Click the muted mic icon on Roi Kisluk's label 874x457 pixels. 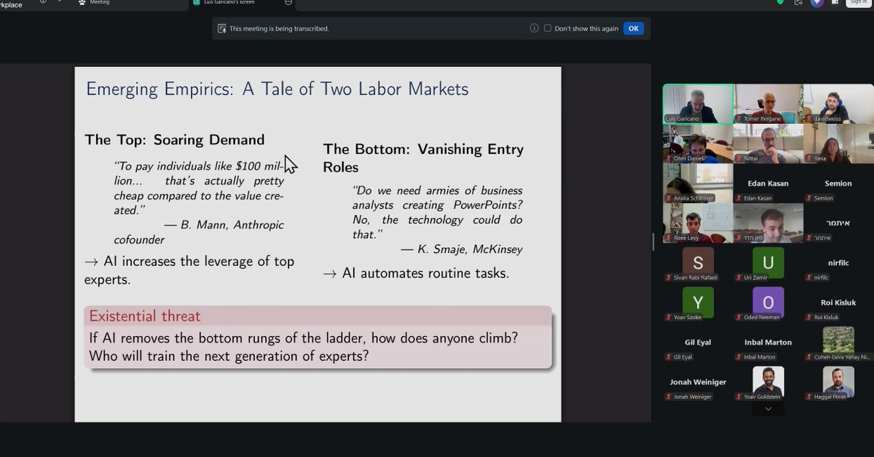point(809,317)
